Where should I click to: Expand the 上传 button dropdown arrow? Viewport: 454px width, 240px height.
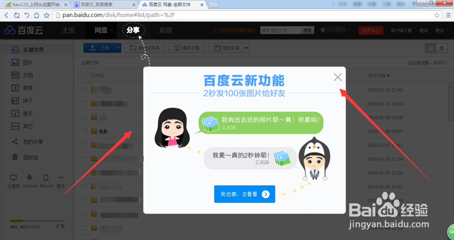coord(118,48)
